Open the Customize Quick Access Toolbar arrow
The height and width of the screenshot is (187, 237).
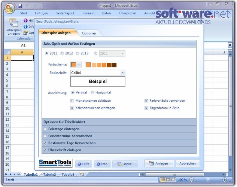[46, 6]
